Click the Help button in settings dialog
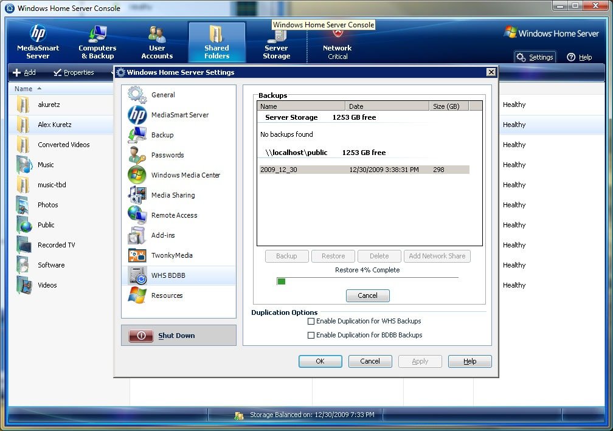Image resolution: width=613 pixels, height=431 pixels. [469, 361]
